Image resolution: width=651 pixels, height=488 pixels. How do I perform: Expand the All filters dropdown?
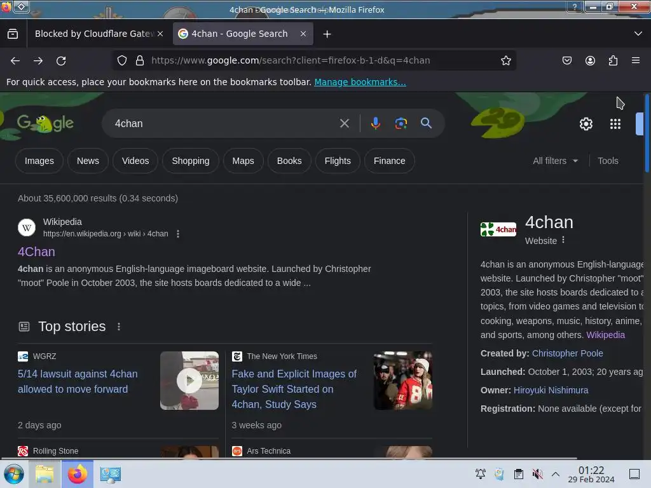click(555, 161)
